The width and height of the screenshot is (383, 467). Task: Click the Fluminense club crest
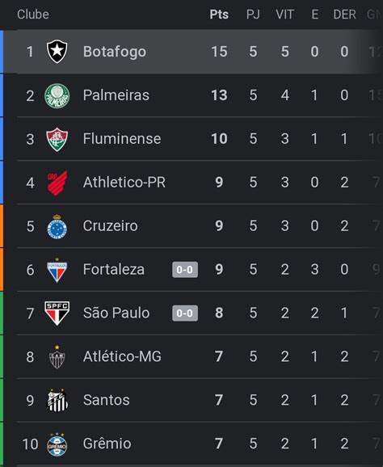[x=57, y=140]
